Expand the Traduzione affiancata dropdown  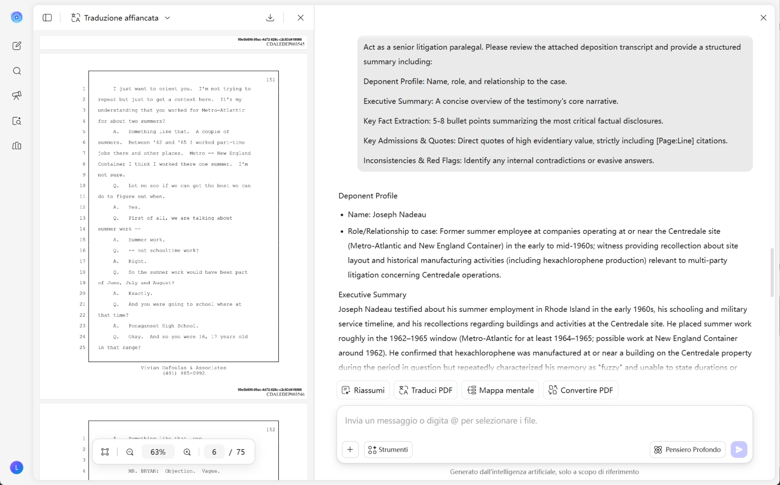167,18
